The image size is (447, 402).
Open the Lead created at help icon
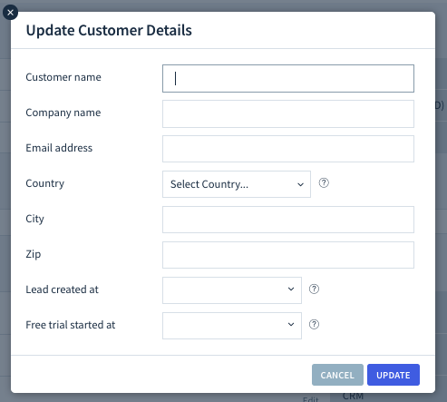pos(314,289)
